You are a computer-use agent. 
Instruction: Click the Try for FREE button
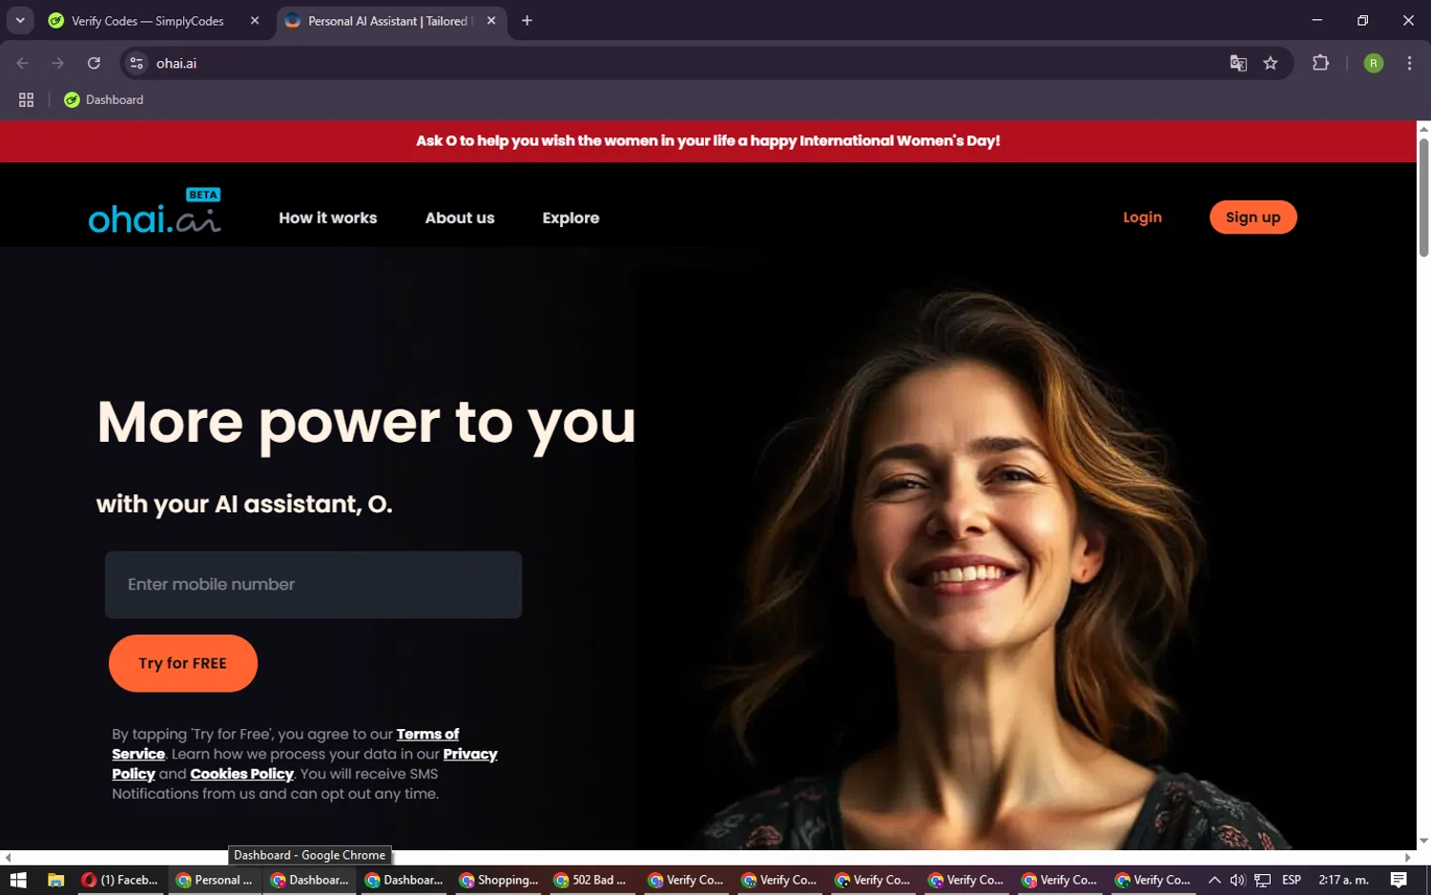pyautogui.click(x=183, y=663)
